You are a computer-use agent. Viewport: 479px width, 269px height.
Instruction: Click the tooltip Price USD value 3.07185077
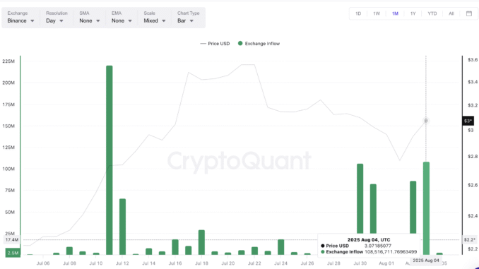coord(378,246)
